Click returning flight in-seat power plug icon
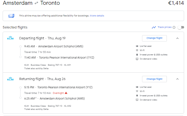 pyautogui.click(x=137, y=95)
